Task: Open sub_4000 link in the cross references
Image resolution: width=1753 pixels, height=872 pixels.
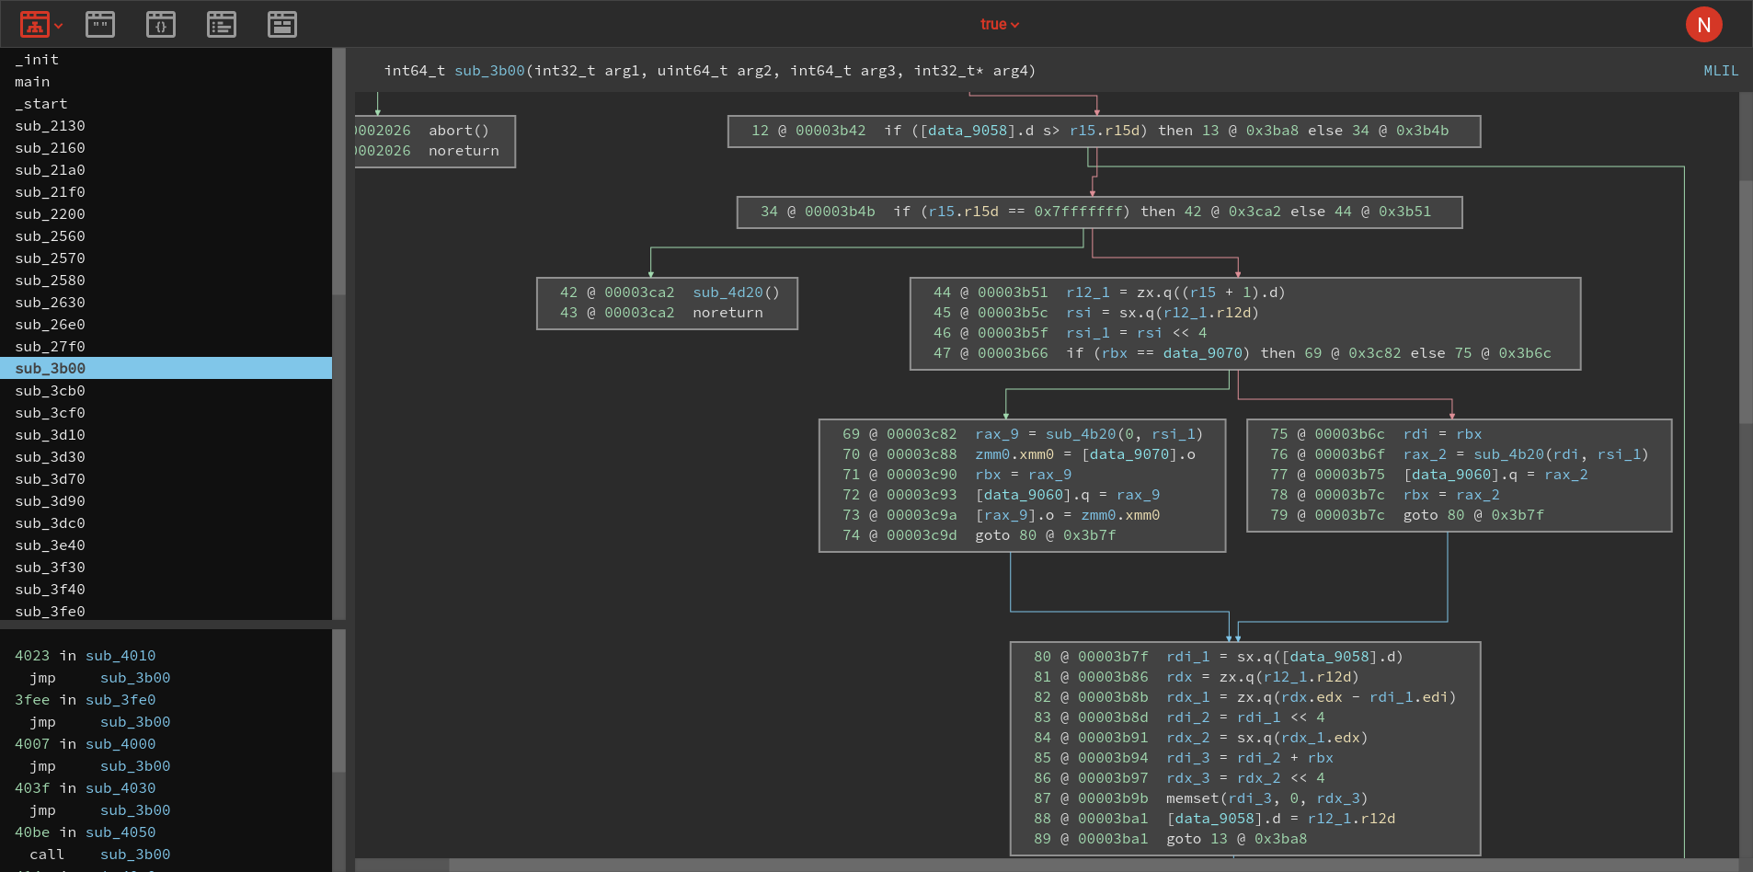Action: (x=120, y=744)
